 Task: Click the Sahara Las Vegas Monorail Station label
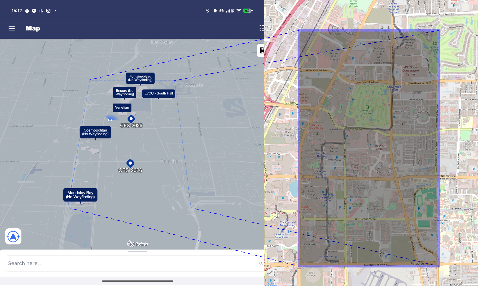(393, 8)
